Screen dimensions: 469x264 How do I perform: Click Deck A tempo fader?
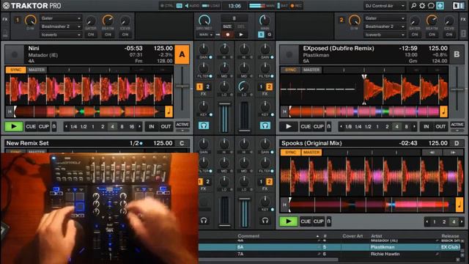coord(182,87)
